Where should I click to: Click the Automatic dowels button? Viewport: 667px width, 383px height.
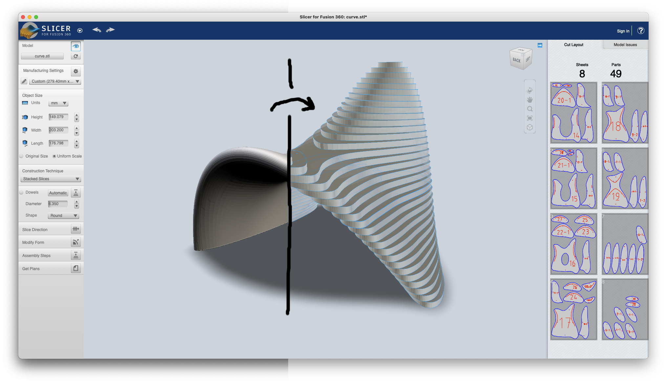tap(58, 193)
